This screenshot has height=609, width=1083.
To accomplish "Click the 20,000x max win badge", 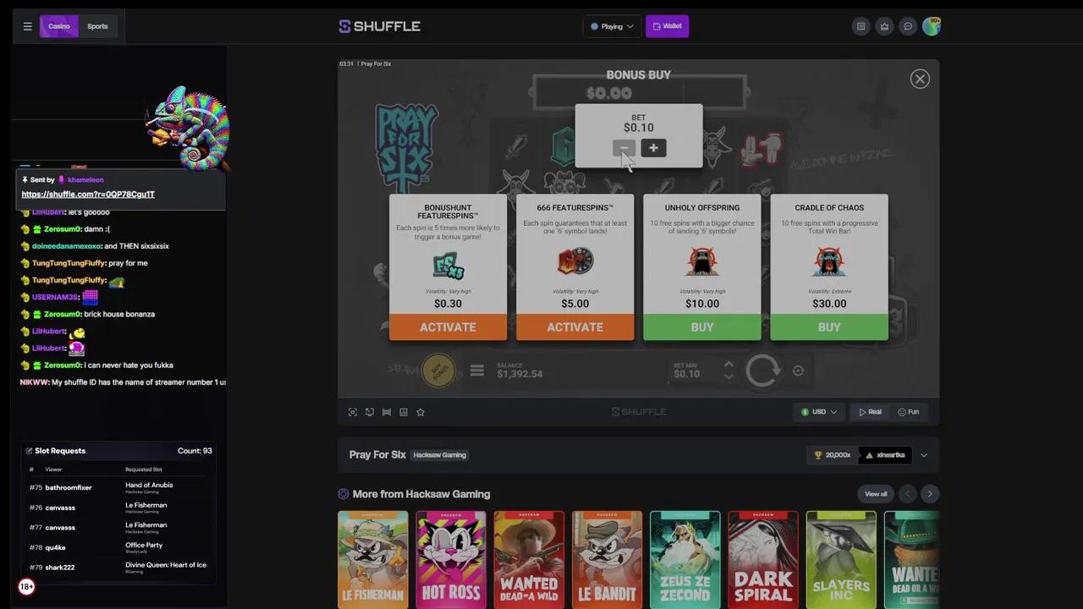I will tap(833, 455).
